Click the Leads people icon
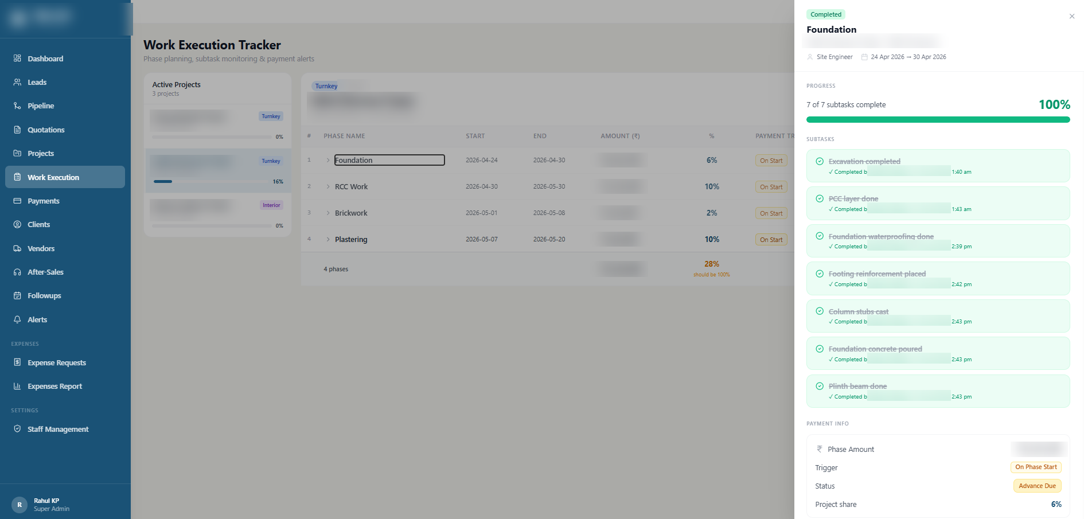The height and width of the screenshot is (519, 1084). tap(17, 82)
